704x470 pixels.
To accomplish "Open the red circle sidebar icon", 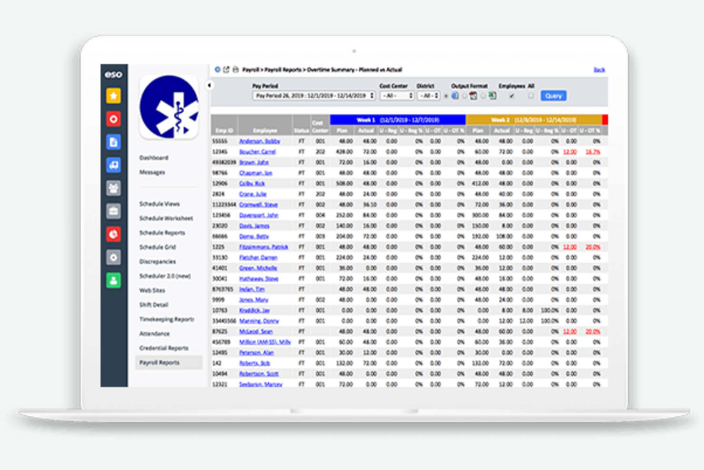I will pyautogui.click(x=114, y=119).
